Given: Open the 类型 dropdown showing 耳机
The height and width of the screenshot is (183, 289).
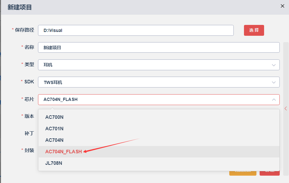Looking at the screenshot, I should pos(159,65).
